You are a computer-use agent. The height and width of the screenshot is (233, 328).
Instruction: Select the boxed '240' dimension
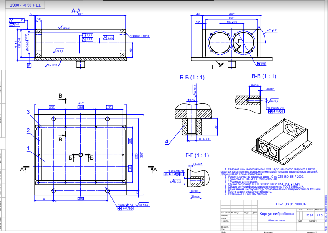(x=80, y=199)
